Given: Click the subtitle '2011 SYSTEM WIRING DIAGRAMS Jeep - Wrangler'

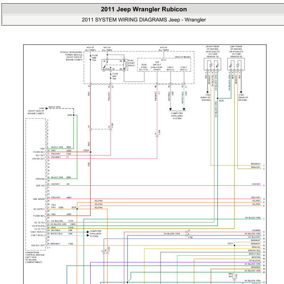Looking at the screenshot, I should (x=144, y=19).
